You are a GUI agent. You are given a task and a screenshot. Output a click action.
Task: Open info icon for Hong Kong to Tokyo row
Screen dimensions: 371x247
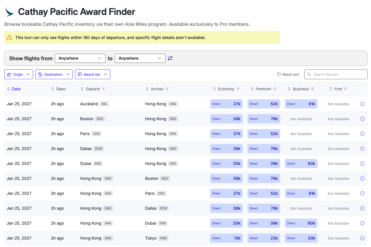point(362,238)
